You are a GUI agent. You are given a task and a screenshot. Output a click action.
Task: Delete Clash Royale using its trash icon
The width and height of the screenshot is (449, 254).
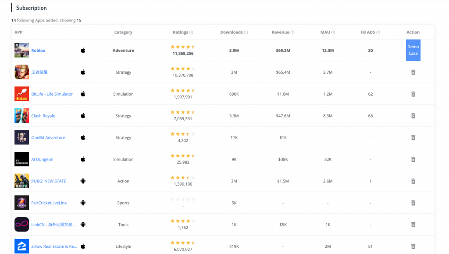[413, 116]
